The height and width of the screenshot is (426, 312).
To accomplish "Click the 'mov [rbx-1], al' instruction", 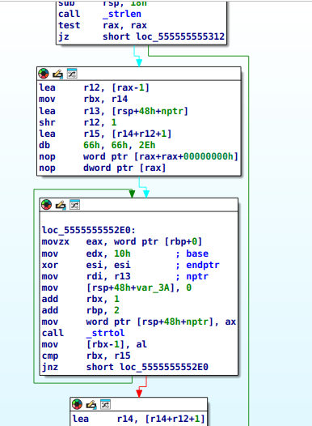I will click(x=95, y=344).
